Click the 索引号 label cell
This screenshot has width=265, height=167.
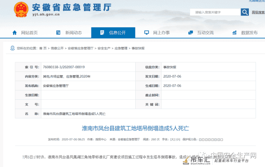[x=28, y=67]
